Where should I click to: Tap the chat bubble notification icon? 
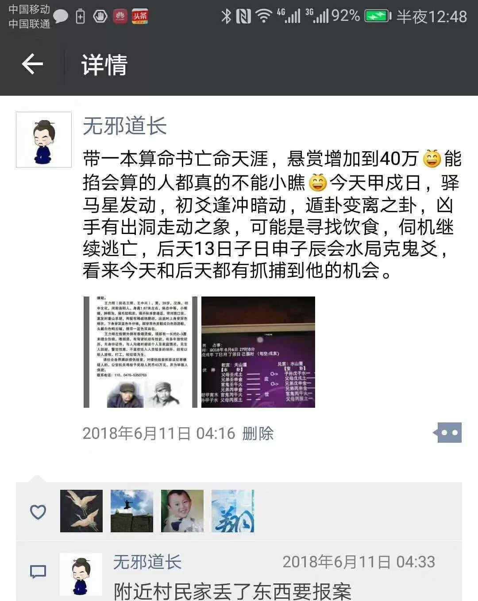coord(61,17)
